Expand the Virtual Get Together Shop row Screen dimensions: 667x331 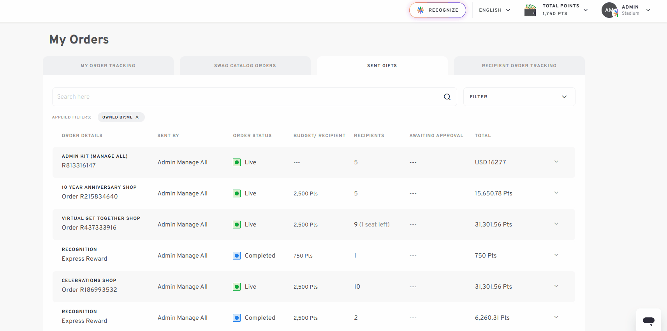pos(556,224)
